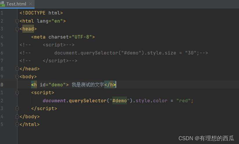The width and height of the screenshot is (239, 144).
Task: Close the Test.html tab
Action: click(x=30, y=4)
